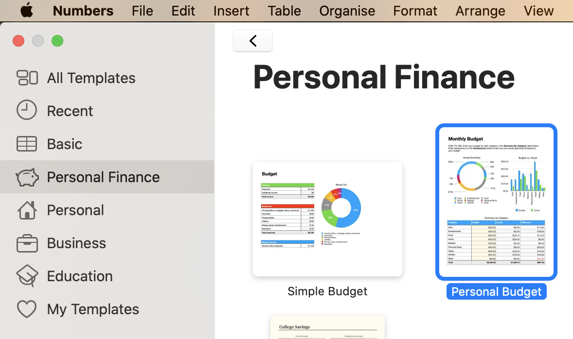The width and height of the screenshot is (573, 339).
Task: Open the Apple menu
Action: pyautogui.click(x=27, y=11)
